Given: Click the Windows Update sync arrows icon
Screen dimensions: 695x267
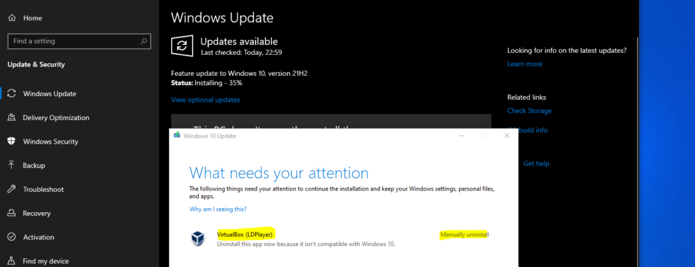Looking at the screenshot, I should 12,94.
